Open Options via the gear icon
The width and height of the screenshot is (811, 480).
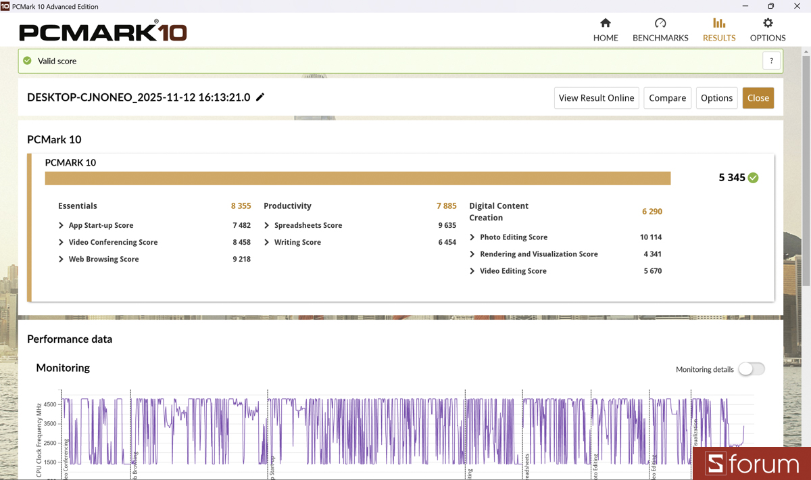click(x=768, y=24)
